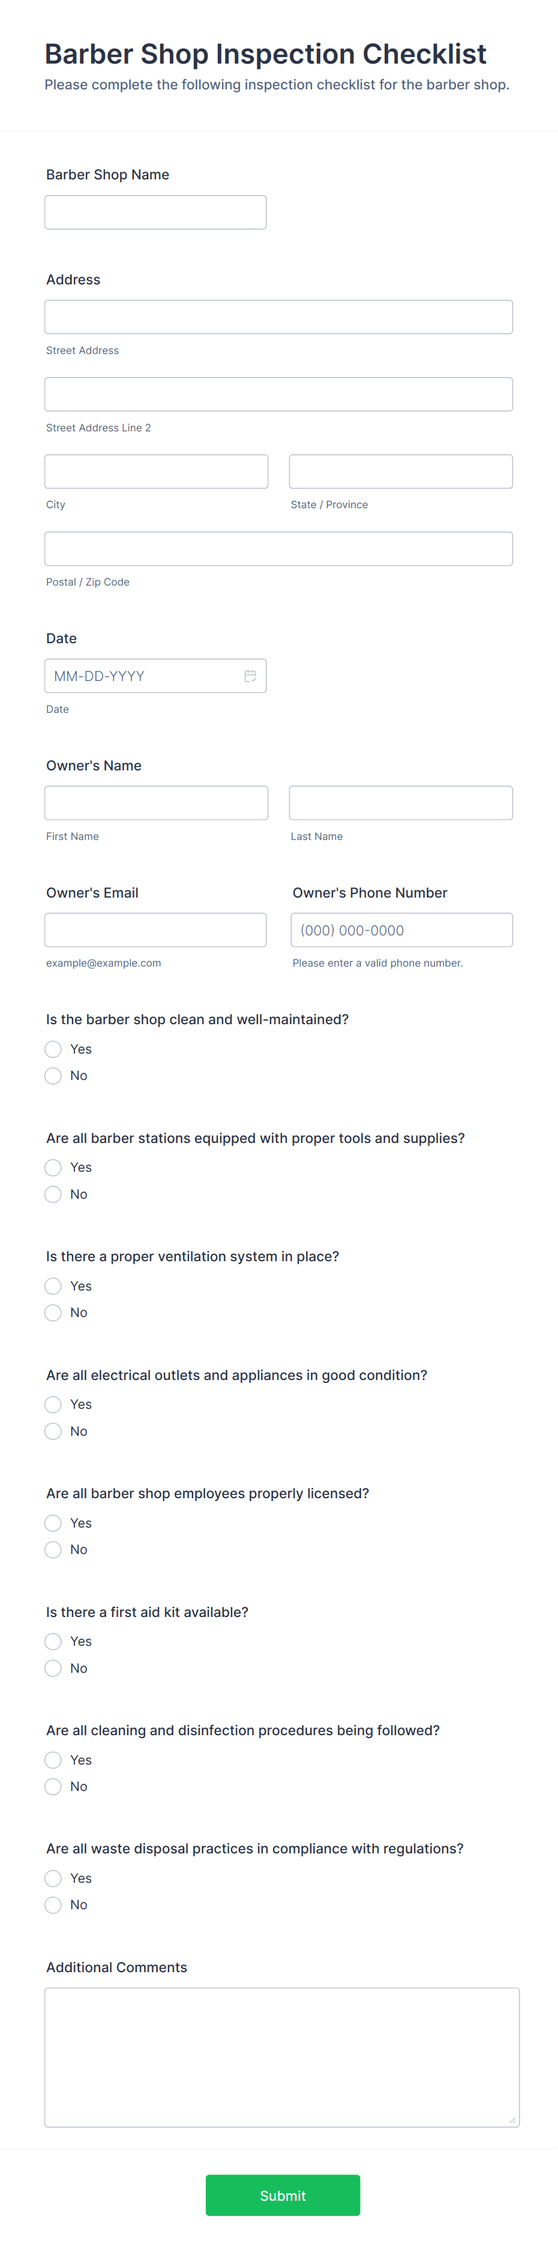Select No for proper ventilation system question
The height and width of the screenshot is (2250, 558).
pyautogui.click(x=52, y=1312)
